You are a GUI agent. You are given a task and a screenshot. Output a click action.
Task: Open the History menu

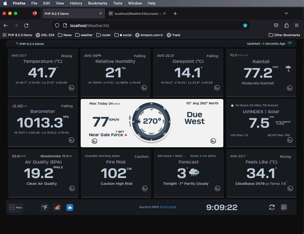(76, 3)
